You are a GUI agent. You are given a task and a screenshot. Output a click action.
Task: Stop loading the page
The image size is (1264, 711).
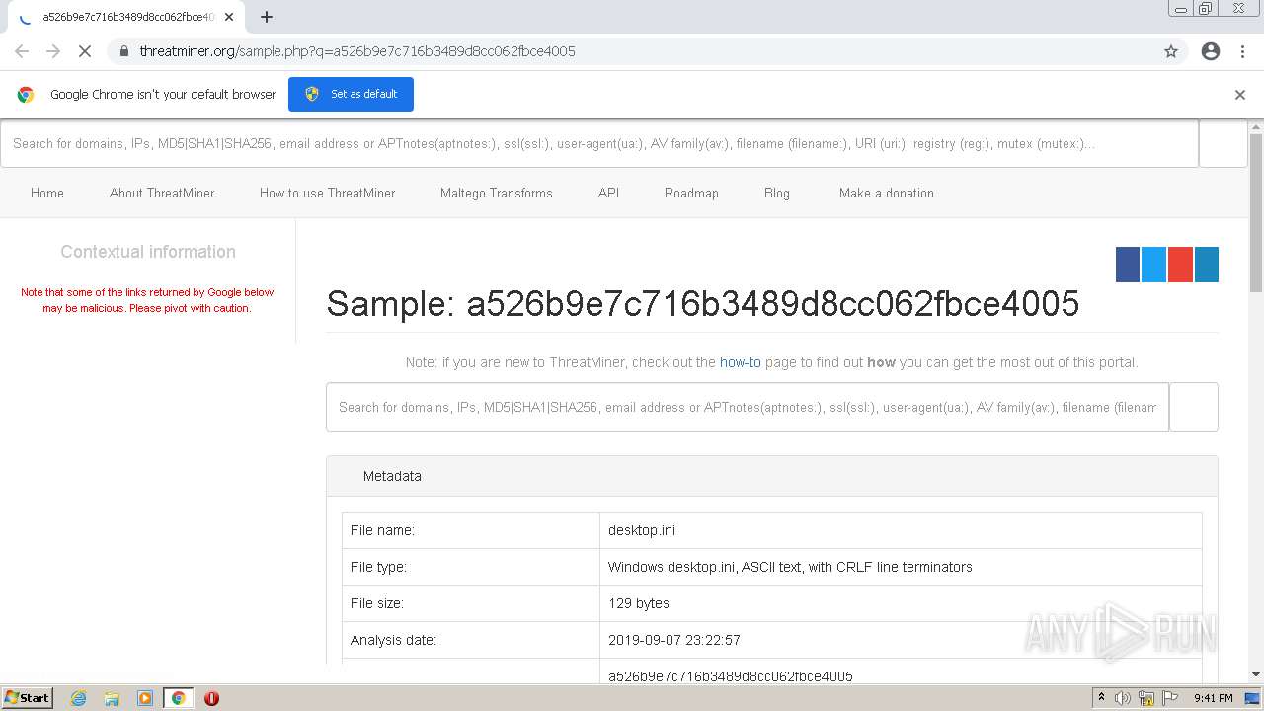coord(85,51)
